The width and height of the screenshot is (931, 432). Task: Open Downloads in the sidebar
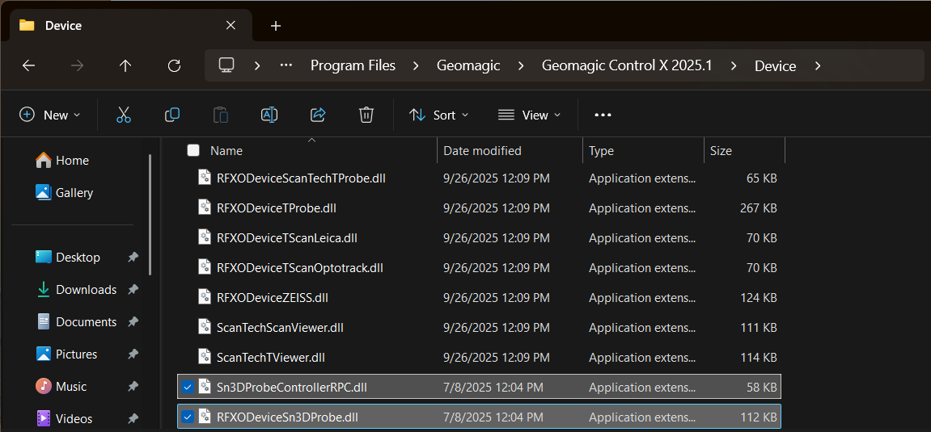[77, 290]
